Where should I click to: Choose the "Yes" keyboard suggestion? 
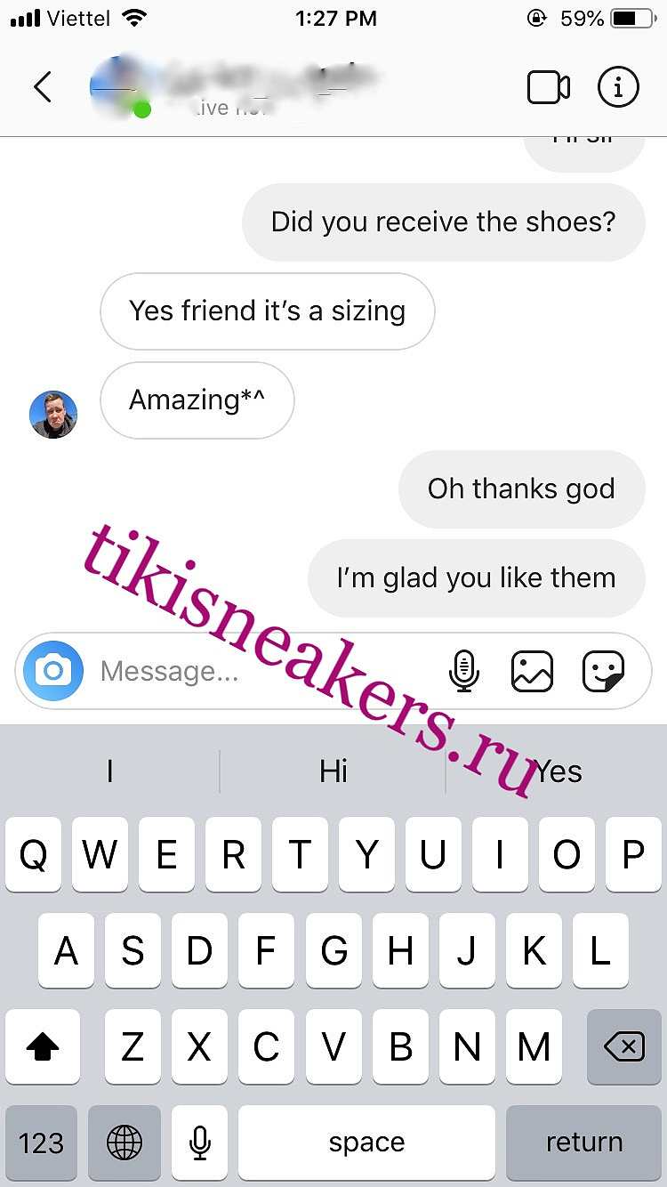click(x=558, y=771)
